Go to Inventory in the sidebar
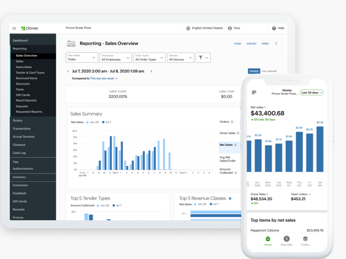The height and width of the screenshot is (259, 346). (19, 177)
